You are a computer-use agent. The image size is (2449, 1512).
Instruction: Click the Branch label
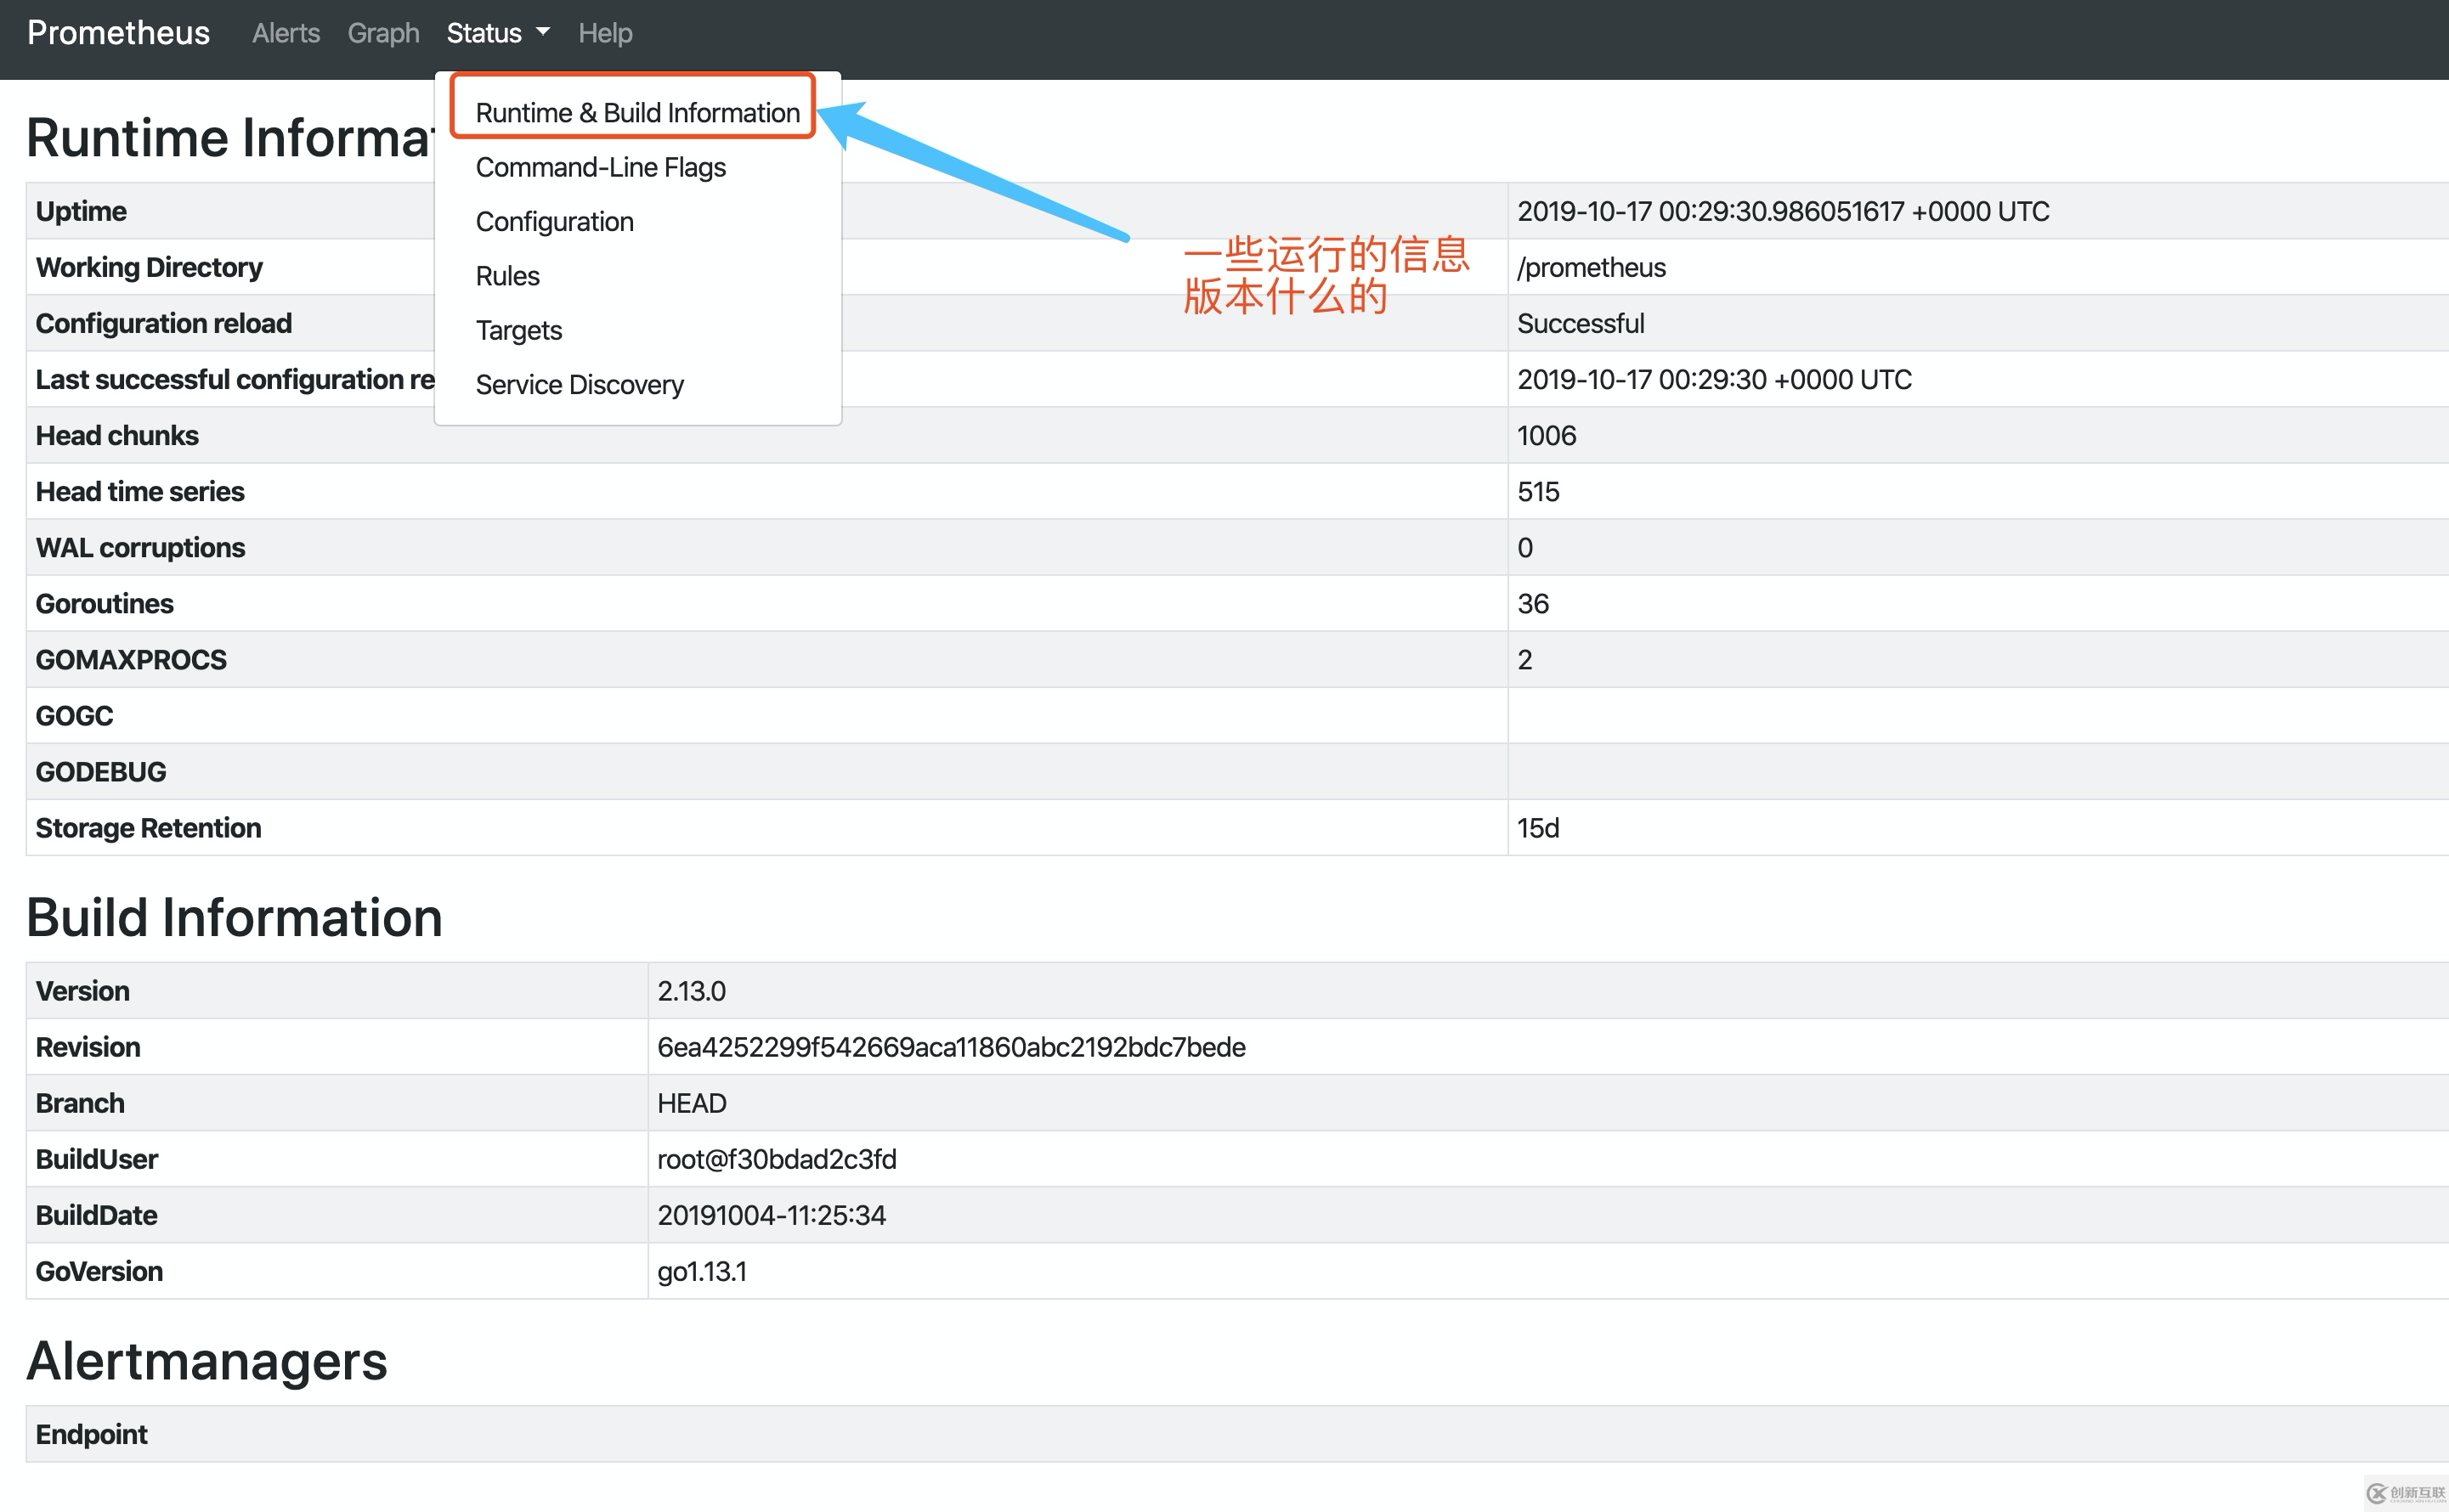(80, 1102)
